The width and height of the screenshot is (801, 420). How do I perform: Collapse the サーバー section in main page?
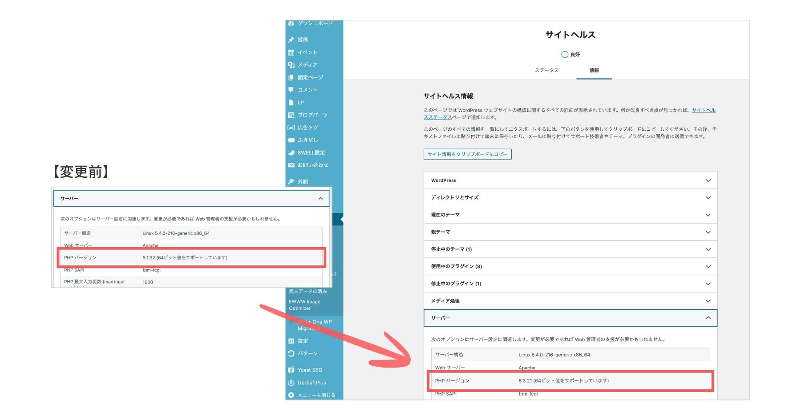point(570,318)
